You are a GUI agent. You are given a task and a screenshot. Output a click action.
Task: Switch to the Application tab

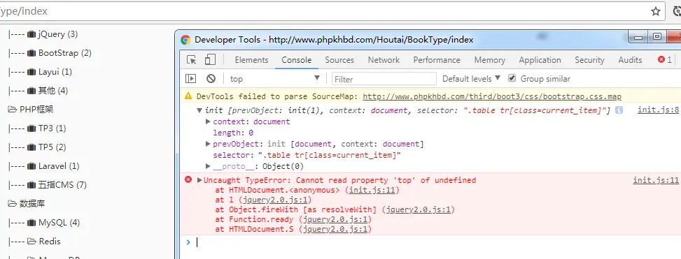point(540,60)
